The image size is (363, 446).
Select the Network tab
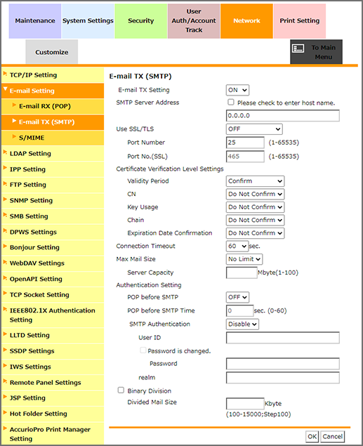click(x=246, y=21)
